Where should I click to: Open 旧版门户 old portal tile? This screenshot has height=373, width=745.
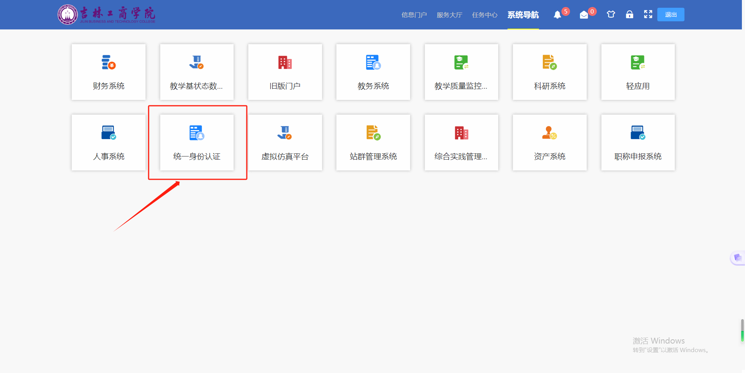pos(285,72)
